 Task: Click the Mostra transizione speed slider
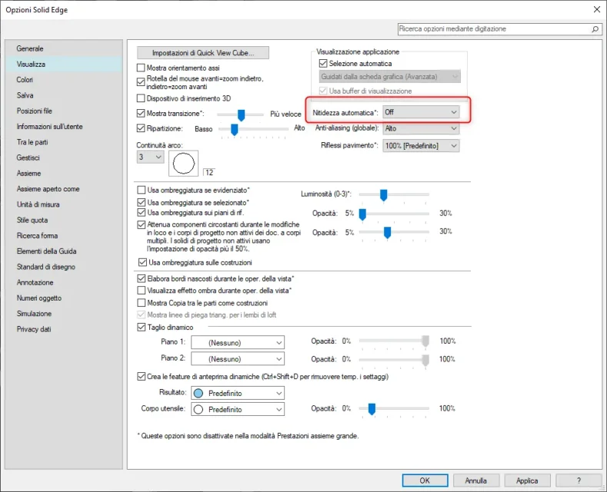(x=240, y=115)
